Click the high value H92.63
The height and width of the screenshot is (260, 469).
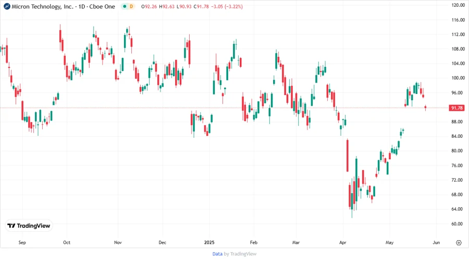tap(167, 6)
